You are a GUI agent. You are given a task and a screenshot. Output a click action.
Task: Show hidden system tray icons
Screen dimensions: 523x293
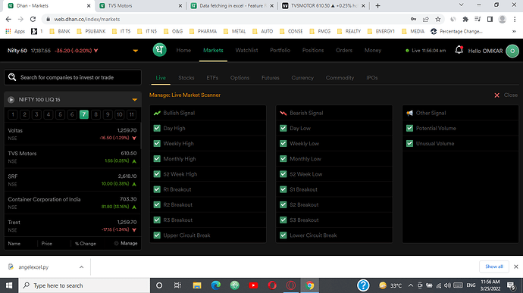411,285
